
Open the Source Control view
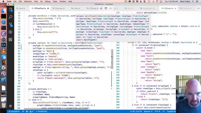click(10, 24)
